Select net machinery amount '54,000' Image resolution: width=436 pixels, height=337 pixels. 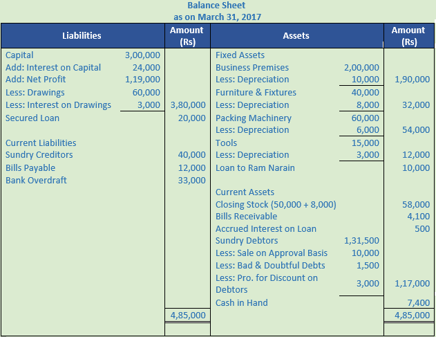[416, 130]
